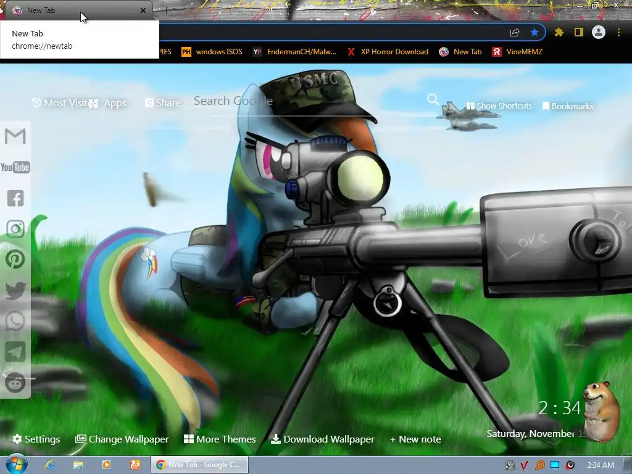The width and height of the screenshot is (632, 474).
Task: Click the Share button
Action: coord(162,103)
